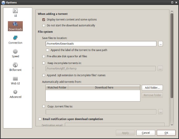Open the BitTorrent settings globe icon

pyautogui.click(x=15, y=65)
